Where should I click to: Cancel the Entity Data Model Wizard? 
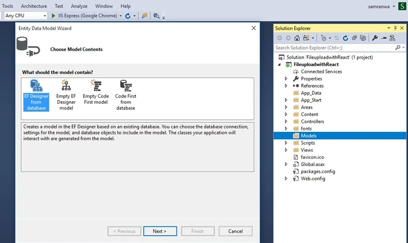pos(235,231)
